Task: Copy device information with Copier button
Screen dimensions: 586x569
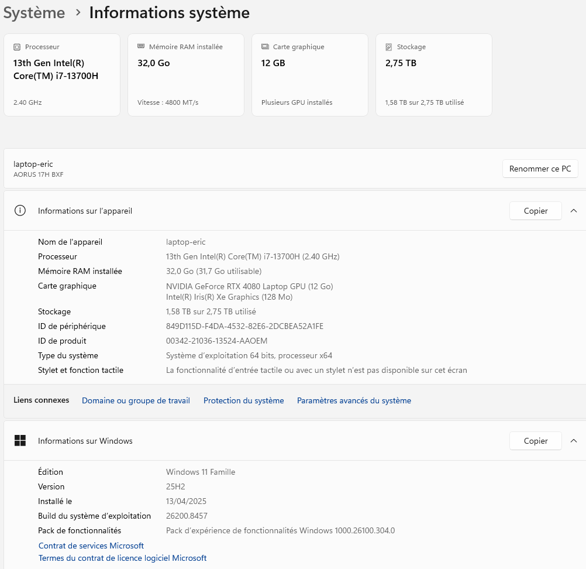Action: pyautogui.click(x=536, y=211)
